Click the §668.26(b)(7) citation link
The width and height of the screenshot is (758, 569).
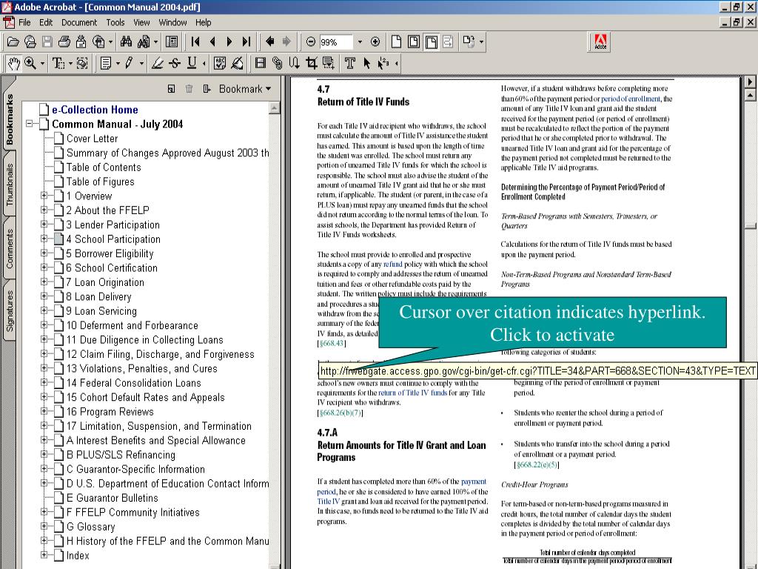pyautogui.click(x=341, y=413)
